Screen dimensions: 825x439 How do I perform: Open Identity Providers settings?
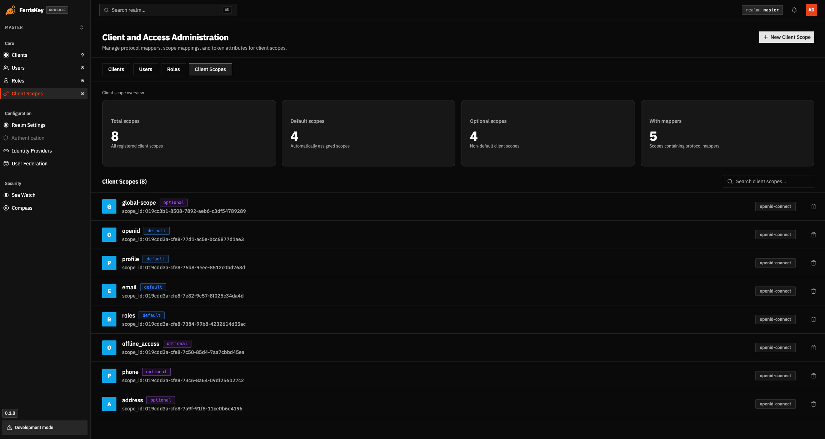coord(32,151)
